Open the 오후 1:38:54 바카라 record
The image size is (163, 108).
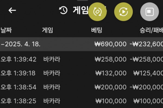click(81, 87)
